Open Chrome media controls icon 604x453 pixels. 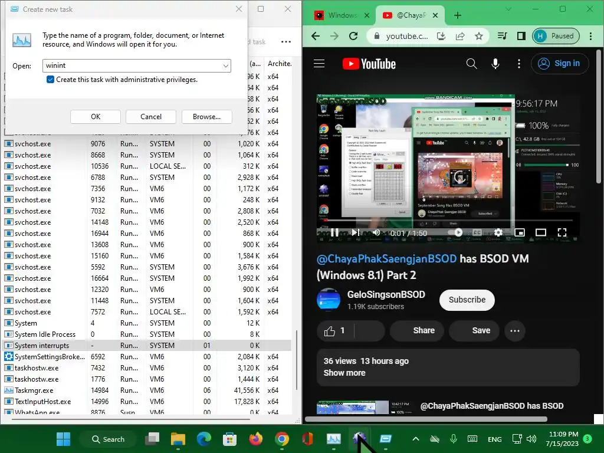point(502,36)
